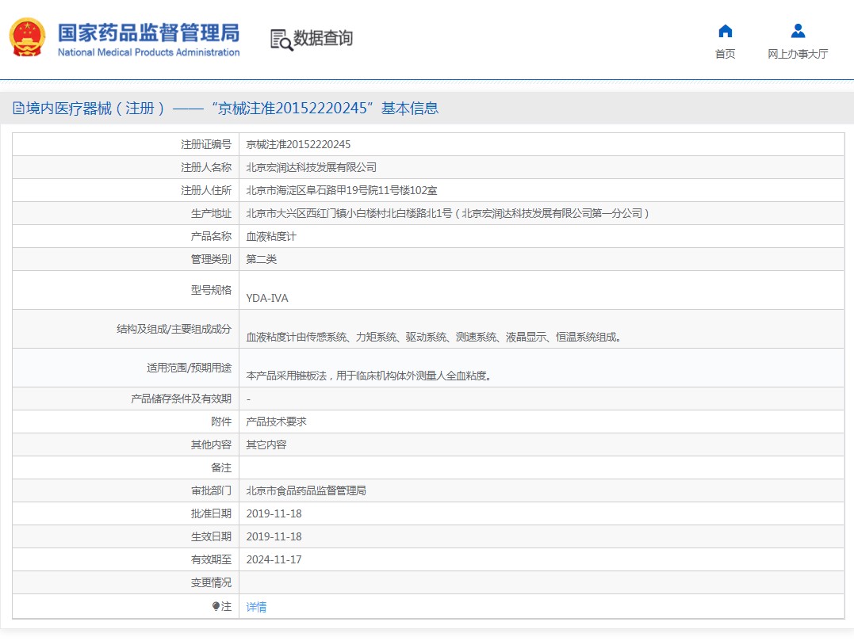
Task: Click production address starting 北京市大兴区西红门镇
Action: pos(447,213)
